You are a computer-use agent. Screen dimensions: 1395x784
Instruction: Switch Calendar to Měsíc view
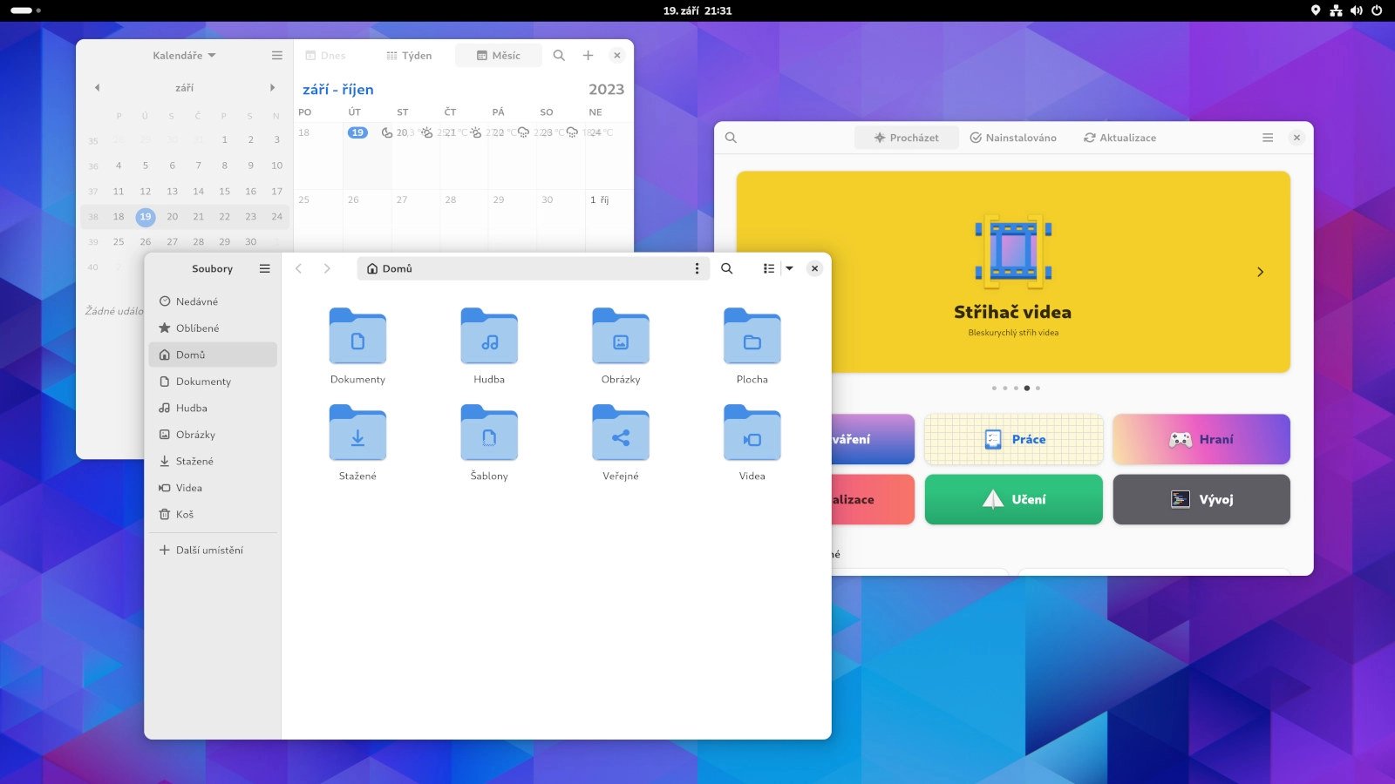(x=499, y=55)
